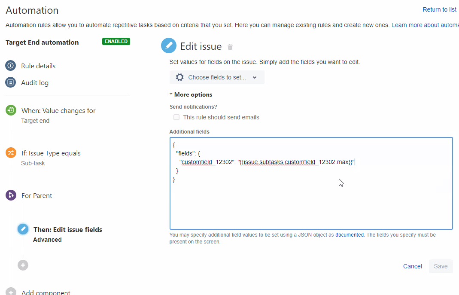The width and height of the screenshot is (459, 295).
Task: Open Audit log in the sidebar
Action: (x=34, y=82)
